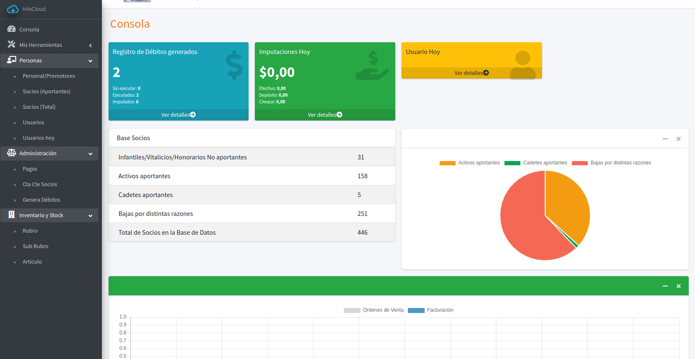Viewport: 695px width, 359px height.
Task: Click the Mis Herramientas tools icon
Action: pyautogui.click(x=11, y=44)
